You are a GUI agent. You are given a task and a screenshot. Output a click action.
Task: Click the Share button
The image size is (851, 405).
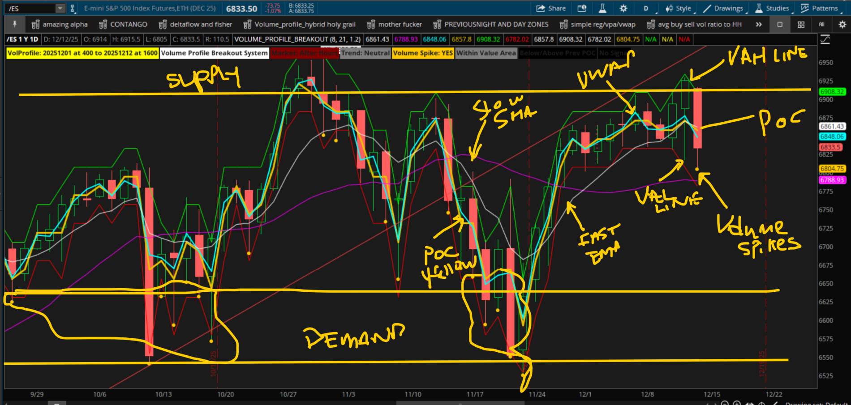click(551, 8)
